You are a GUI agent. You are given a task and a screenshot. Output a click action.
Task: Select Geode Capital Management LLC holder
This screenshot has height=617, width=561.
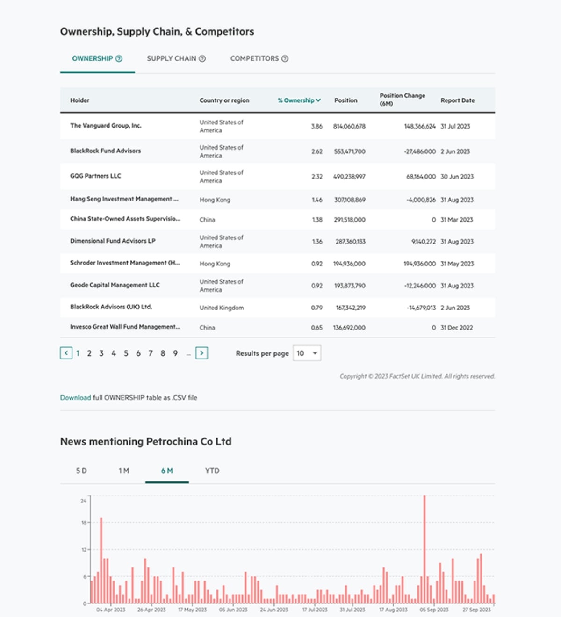pos(115,285)
